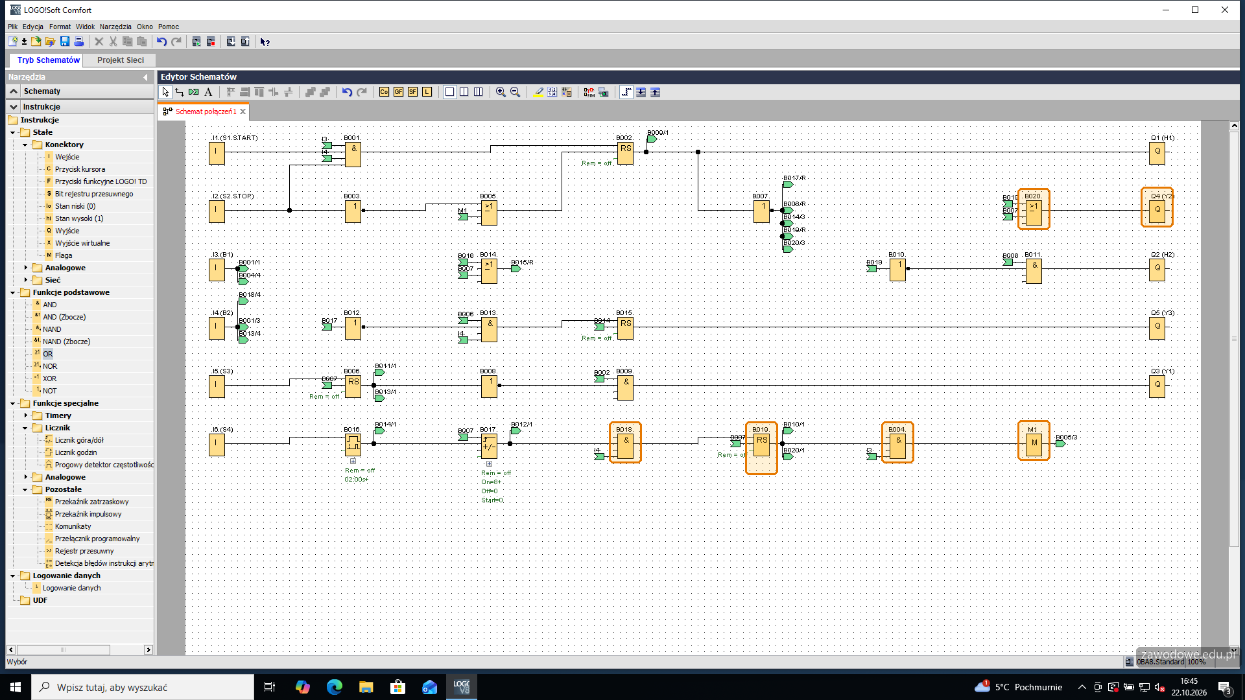The image size is (1245, 700).
Task: Collapse the Konektory tree folder
Action: (25, 145)
